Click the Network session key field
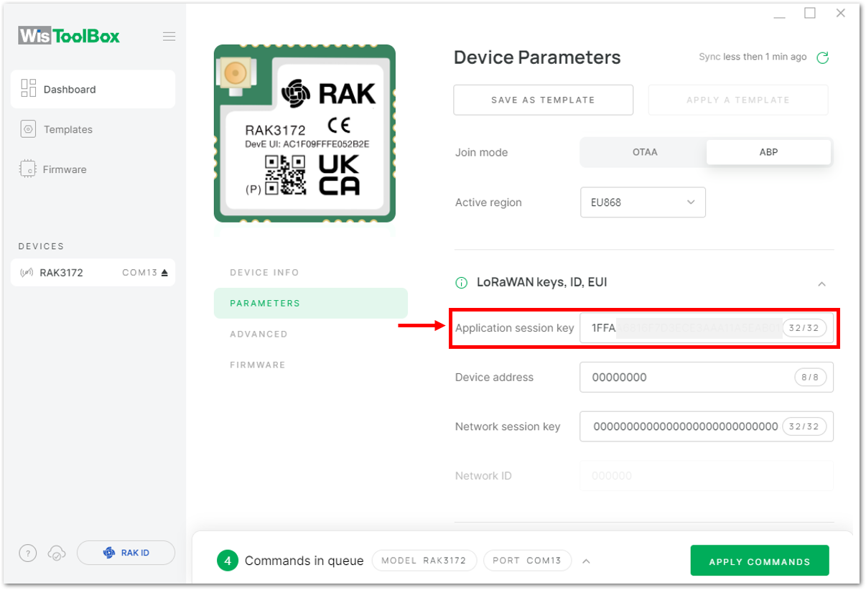Viewport: 866px width, 590px height. tap(707, 426)
